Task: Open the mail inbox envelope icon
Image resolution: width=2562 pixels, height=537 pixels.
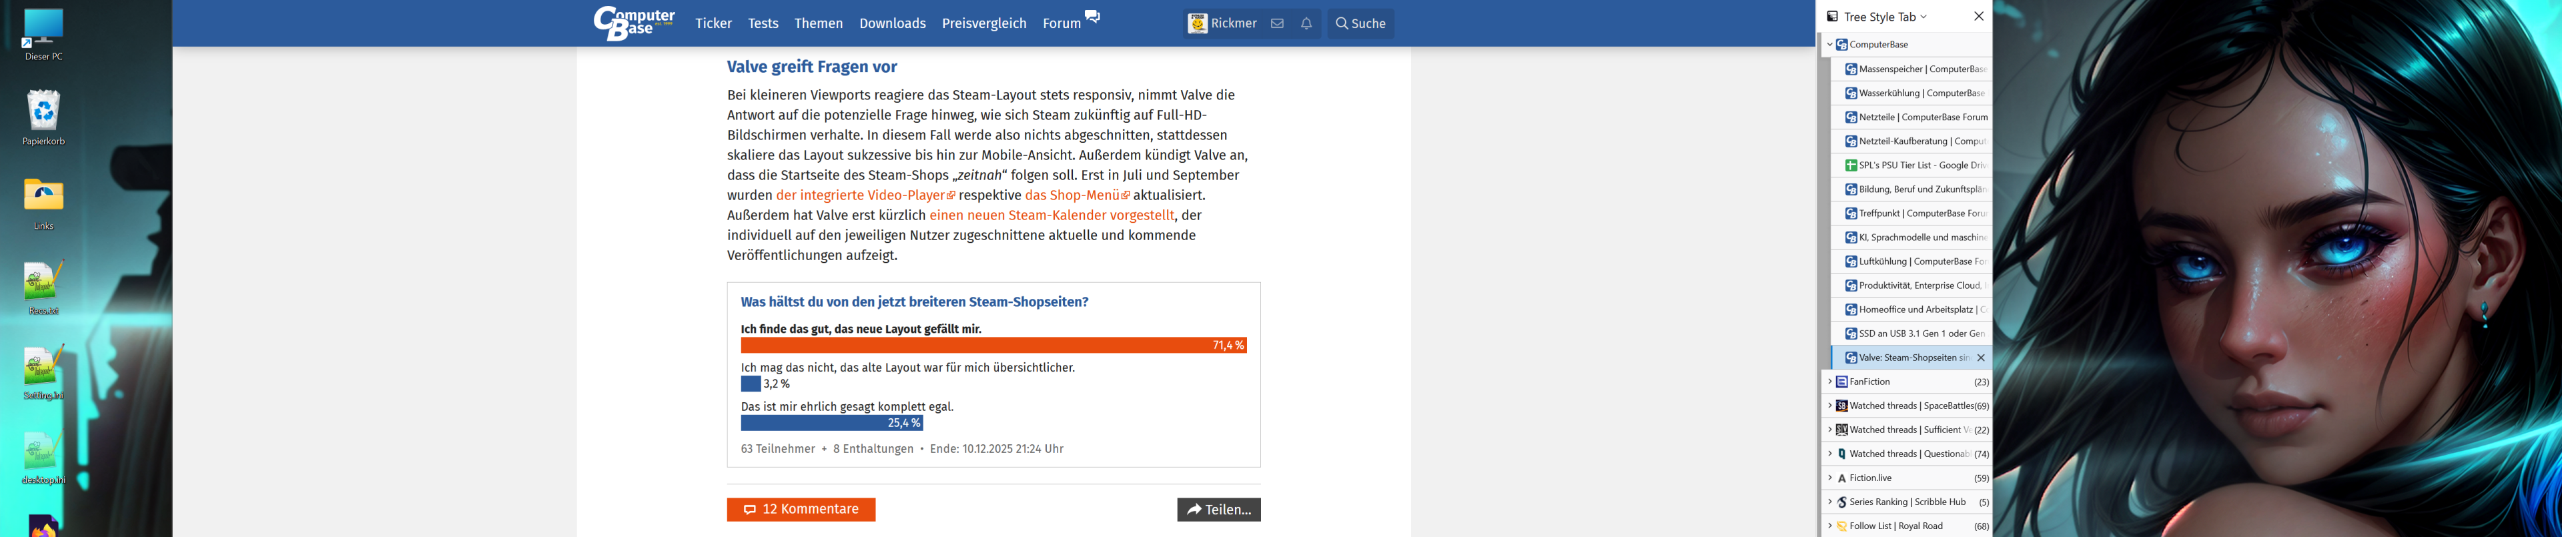Action: 1277,24
